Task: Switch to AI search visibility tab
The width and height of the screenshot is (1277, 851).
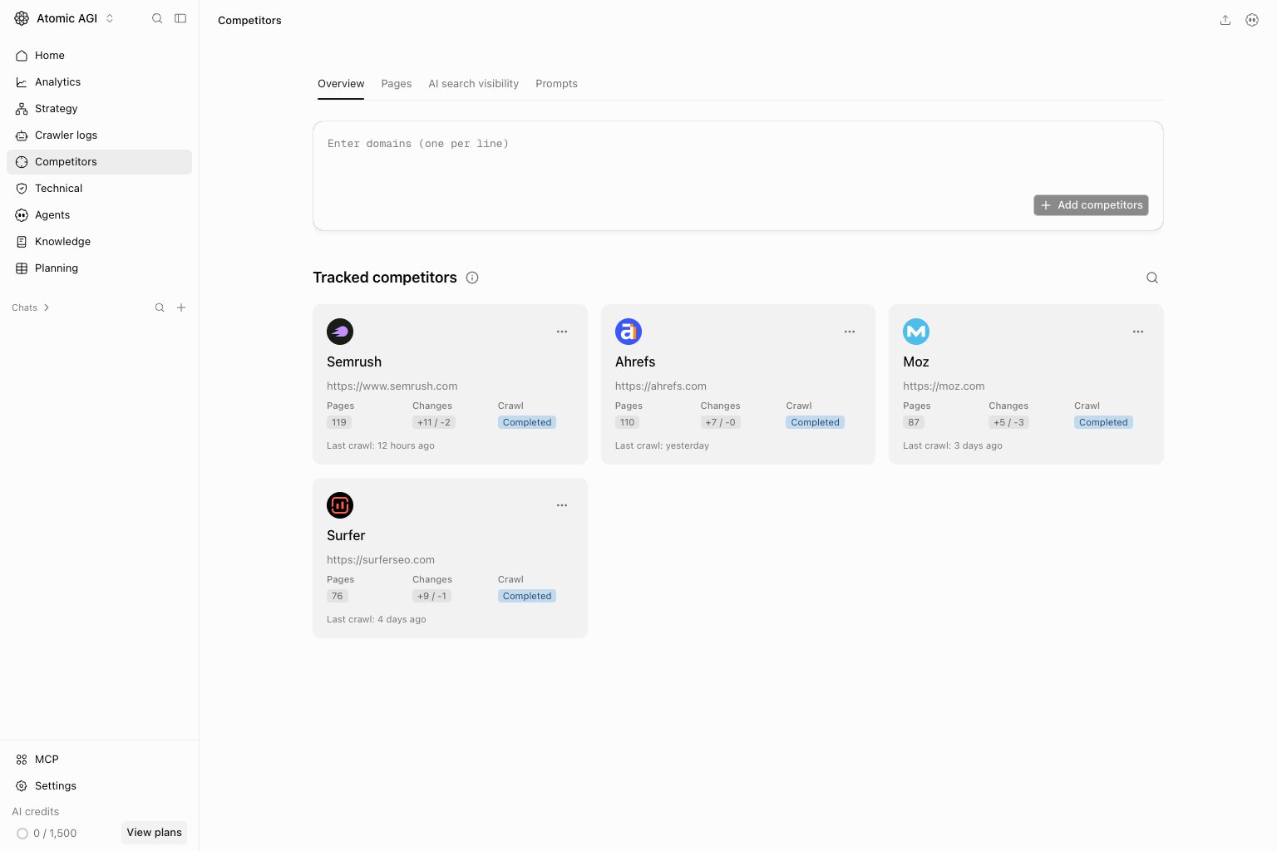Action: [474, 84]
